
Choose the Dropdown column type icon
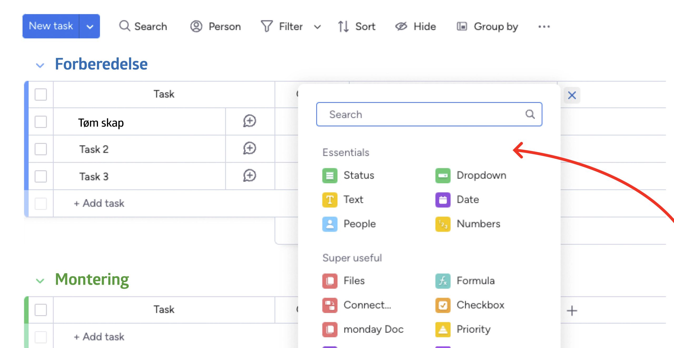tap(443, 176)
